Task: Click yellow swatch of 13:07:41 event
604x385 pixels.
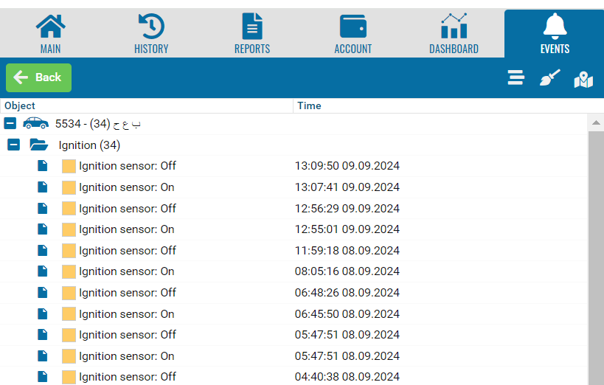Action: (69, 187)
